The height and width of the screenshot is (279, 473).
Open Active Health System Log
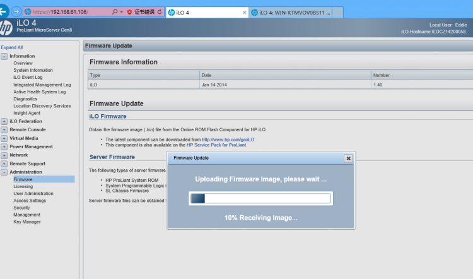[x=40, y=92]
